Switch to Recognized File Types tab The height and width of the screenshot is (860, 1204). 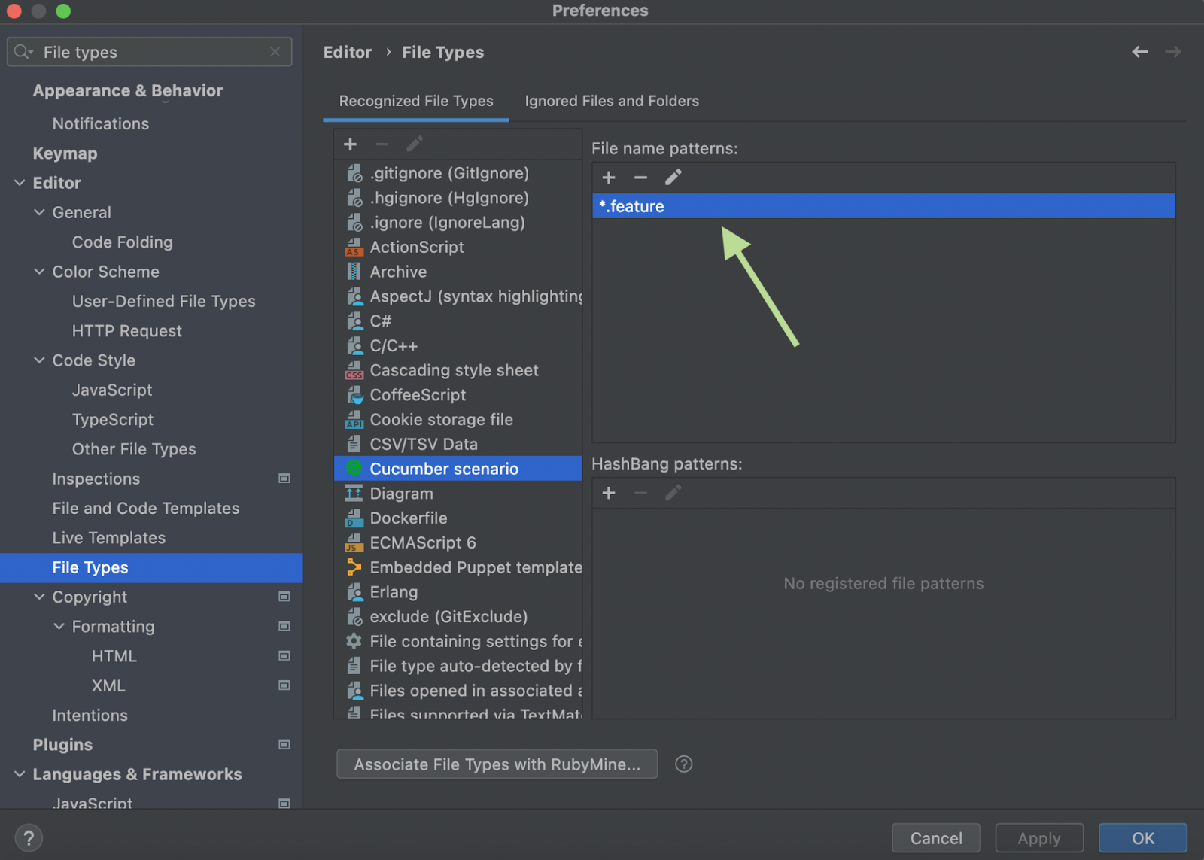pyautogui.click(x=416, y=101)
